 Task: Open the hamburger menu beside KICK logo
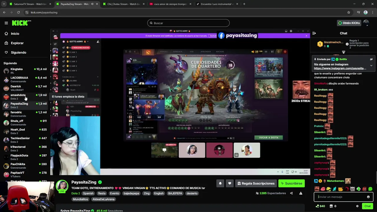[x=6, y=23]
